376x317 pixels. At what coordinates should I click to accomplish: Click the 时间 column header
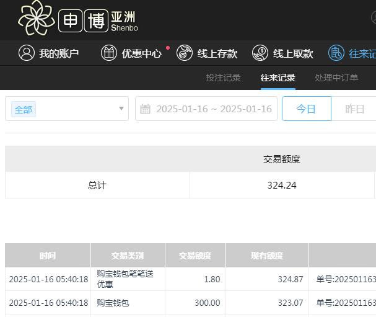coord(48,256)
